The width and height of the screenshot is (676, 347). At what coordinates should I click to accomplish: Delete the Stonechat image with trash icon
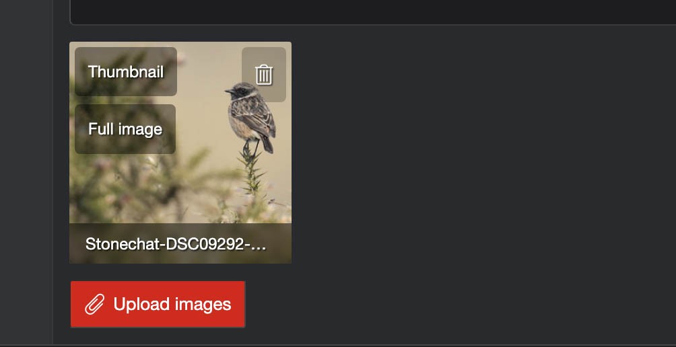tap(264, 75)
